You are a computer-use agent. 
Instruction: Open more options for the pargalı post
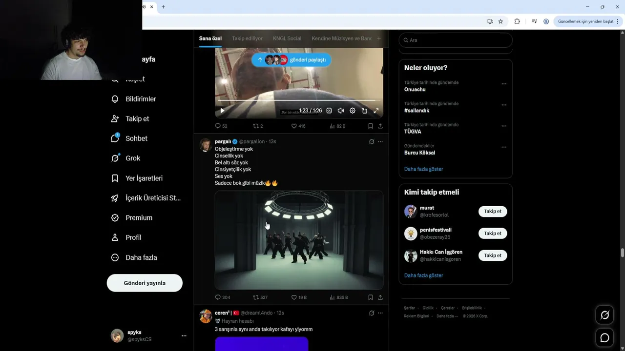click(x=380, y=141)
